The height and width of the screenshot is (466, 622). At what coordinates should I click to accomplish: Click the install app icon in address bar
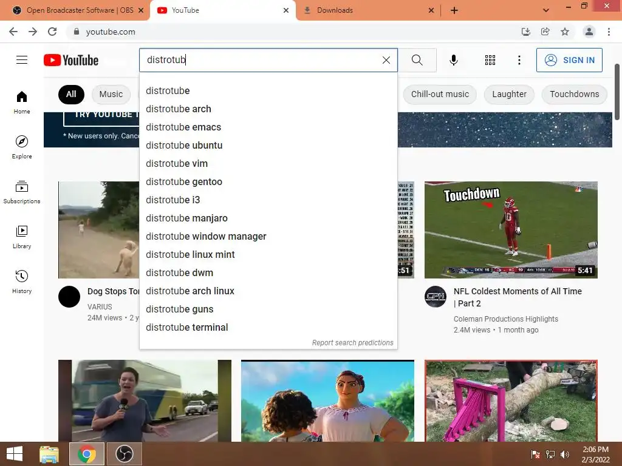pos(525,32)
